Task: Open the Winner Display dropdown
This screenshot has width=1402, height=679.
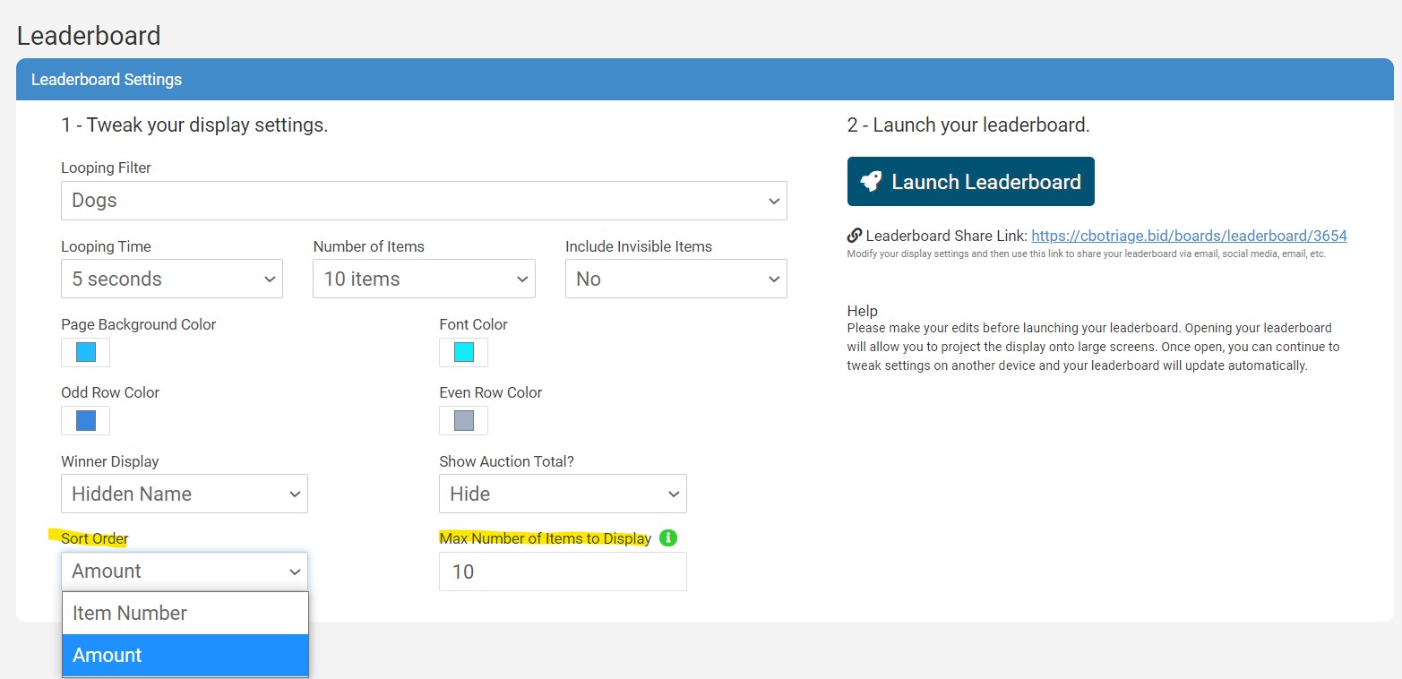Action: [185, 494]
